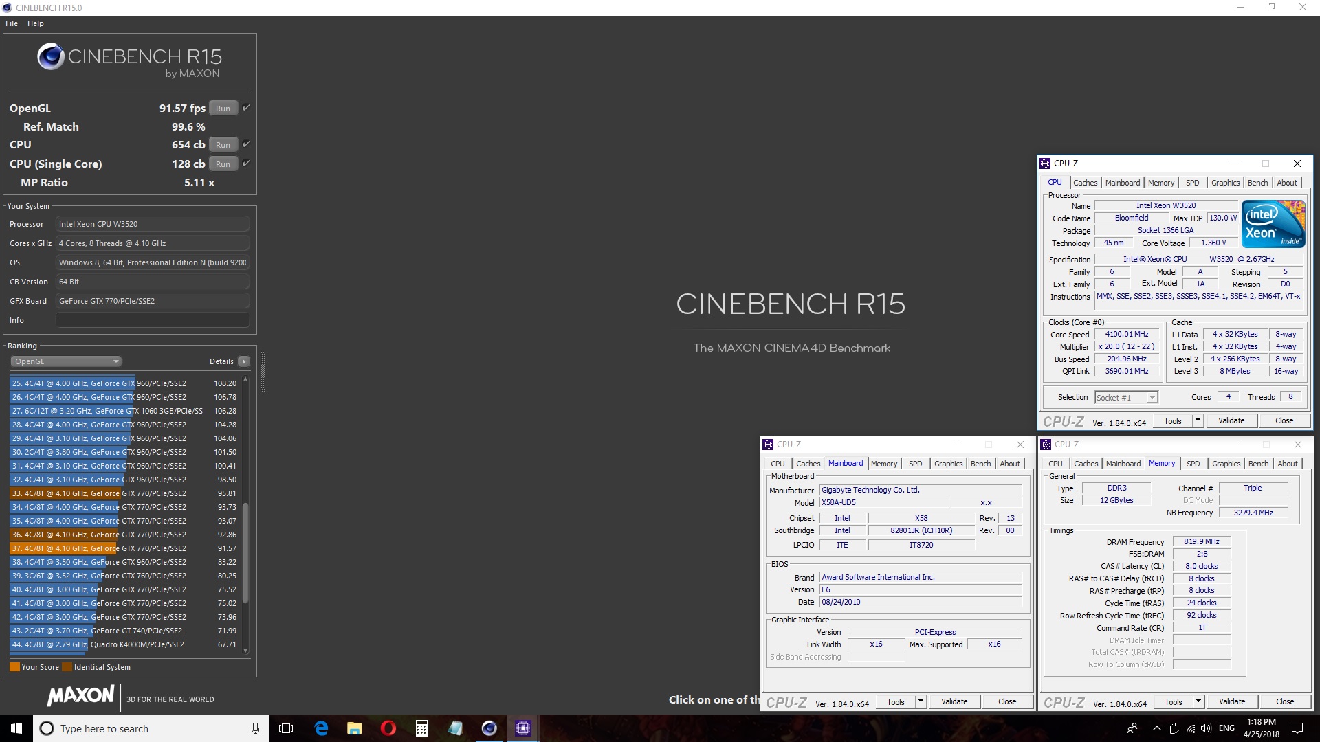Click the power battery tray icon

[1174, 728]
